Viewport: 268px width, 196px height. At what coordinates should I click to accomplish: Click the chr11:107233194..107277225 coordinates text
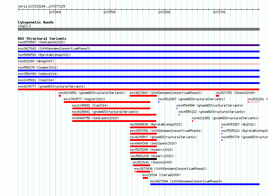point(42,6)
